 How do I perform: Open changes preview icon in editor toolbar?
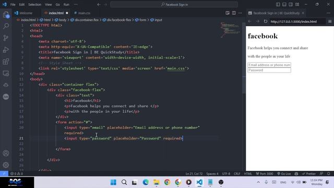tap(228, 13)
